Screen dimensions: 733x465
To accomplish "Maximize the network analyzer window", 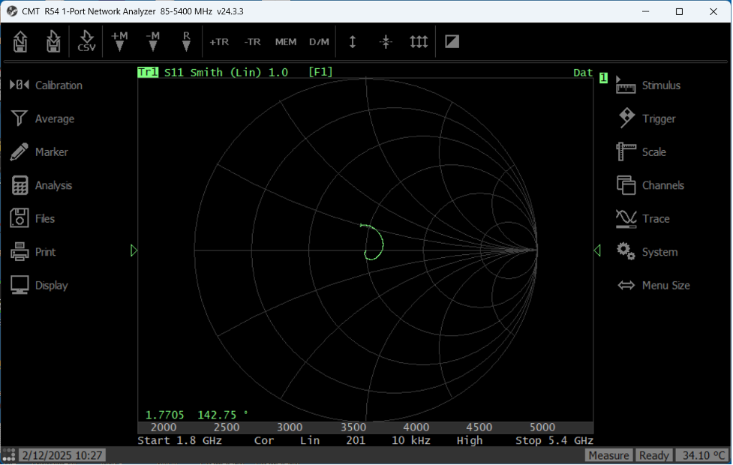I will click(x=679, y=11).
